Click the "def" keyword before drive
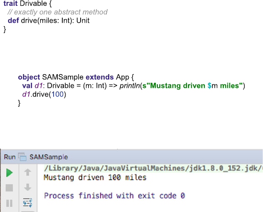The image size is (263, 212). pos(13,21)
